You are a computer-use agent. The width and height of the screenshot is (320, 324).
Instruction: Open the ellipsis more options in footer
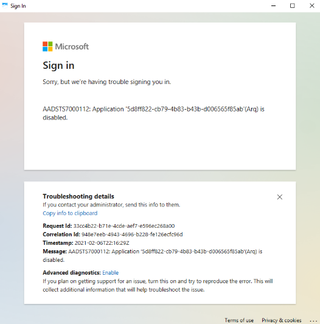(313, 320)
